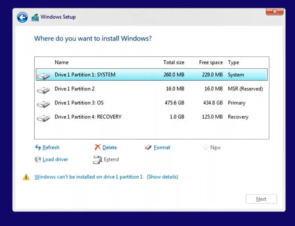Delete the selected partition
The width and height of the screenshot is (295, 226).
[x=110, y=147]
